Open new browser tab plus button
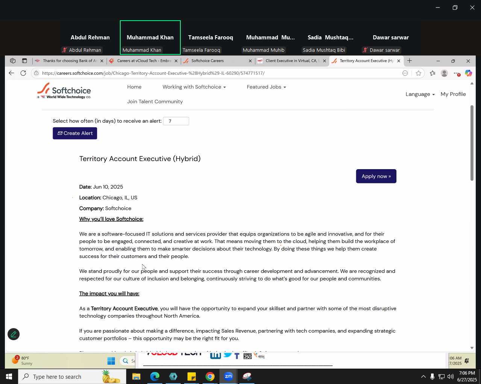The image size is (481, 384). click(410, 61)
